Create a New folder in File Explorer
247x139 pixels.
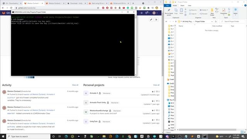pos(212,12)
